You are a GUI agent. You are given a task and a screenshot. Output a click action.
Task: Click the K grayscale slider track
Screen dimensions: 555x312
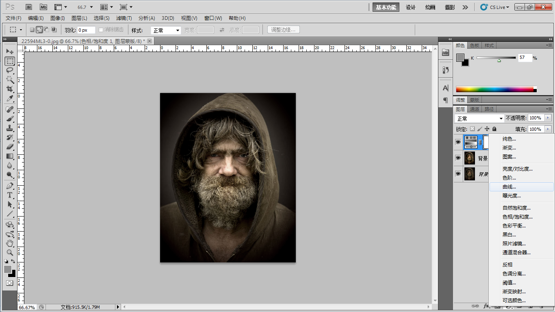tap(496, 58)
